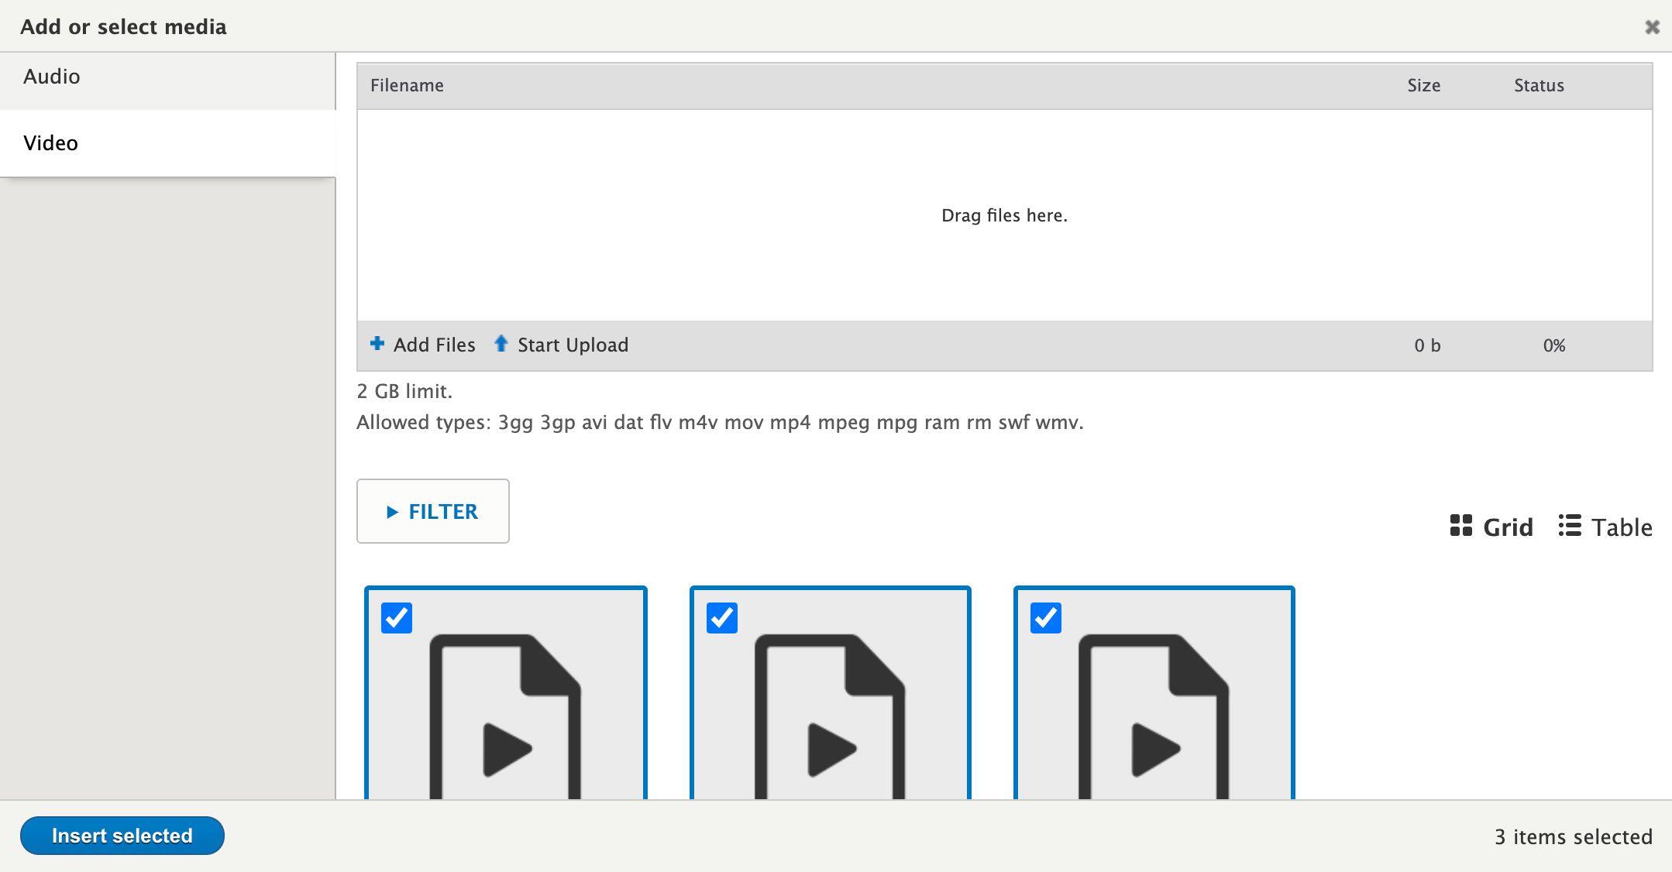This screenshot has width=1672, height=872.
Task: Uncheck the first video item checkbox
Action: click(x=397, y=618)
